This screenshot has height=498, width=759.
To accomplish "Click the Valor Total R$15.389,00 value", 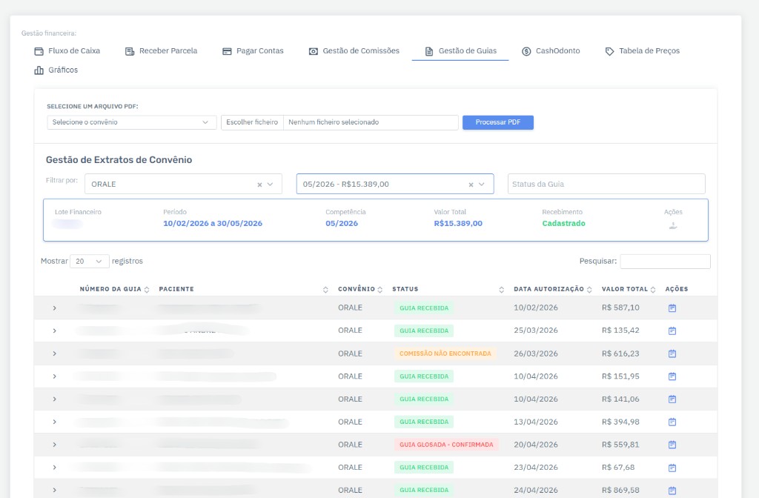I will 458,224.
